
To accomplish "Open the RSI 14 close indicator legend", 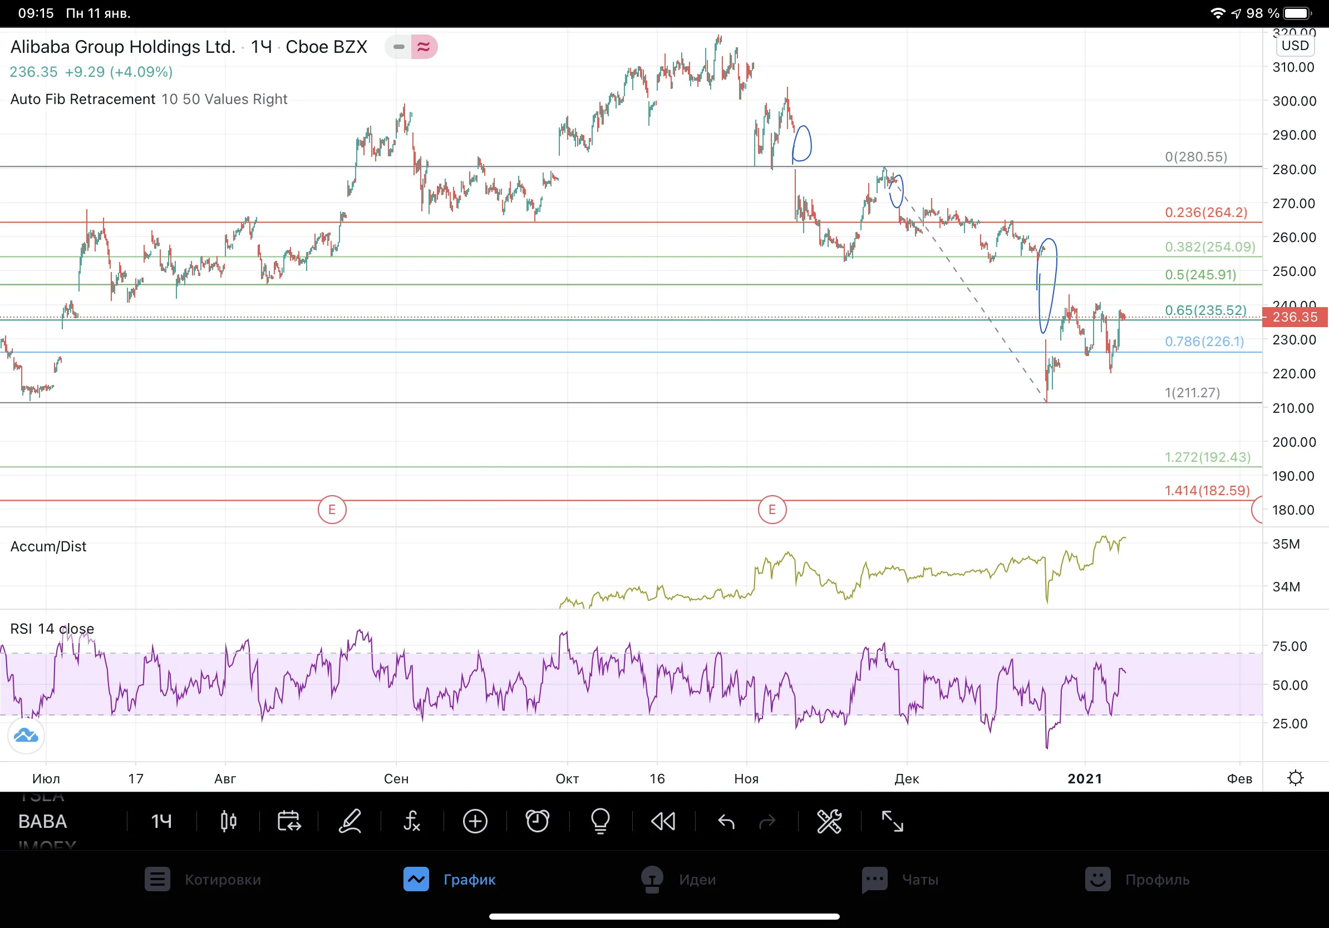I will 52,628.
